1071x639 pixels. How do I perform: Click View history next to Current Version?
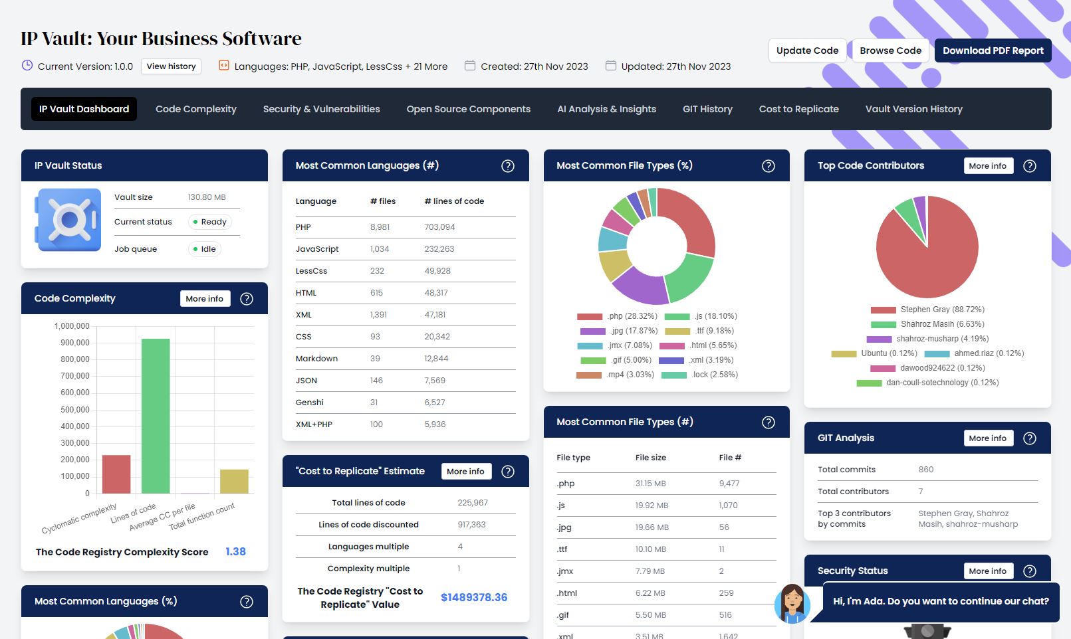click(x=171, y=66)
